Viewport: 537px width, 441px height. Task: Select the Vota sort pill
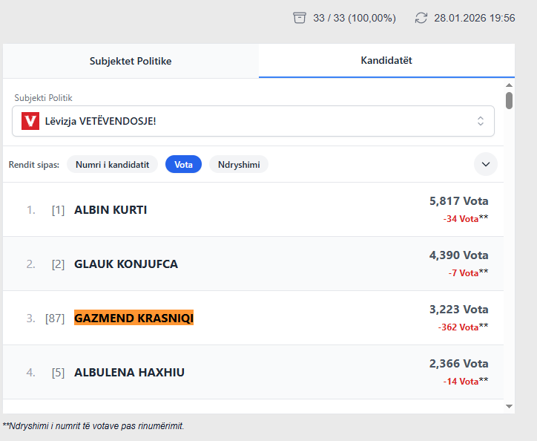tap(183, 165)
